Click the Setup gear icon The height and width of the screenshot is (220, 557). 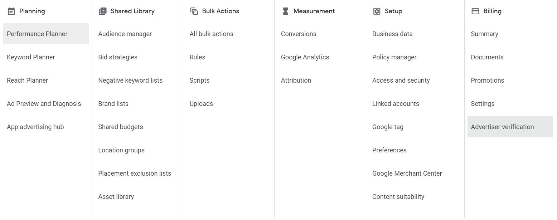376,11
